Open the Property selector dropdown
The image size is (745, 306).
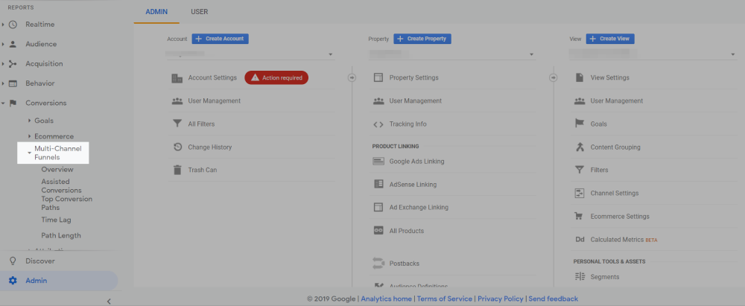452,55
